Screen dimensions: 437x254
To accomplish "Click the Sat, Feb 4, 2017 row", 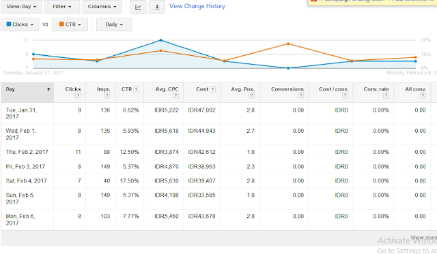I will [218, 181].
